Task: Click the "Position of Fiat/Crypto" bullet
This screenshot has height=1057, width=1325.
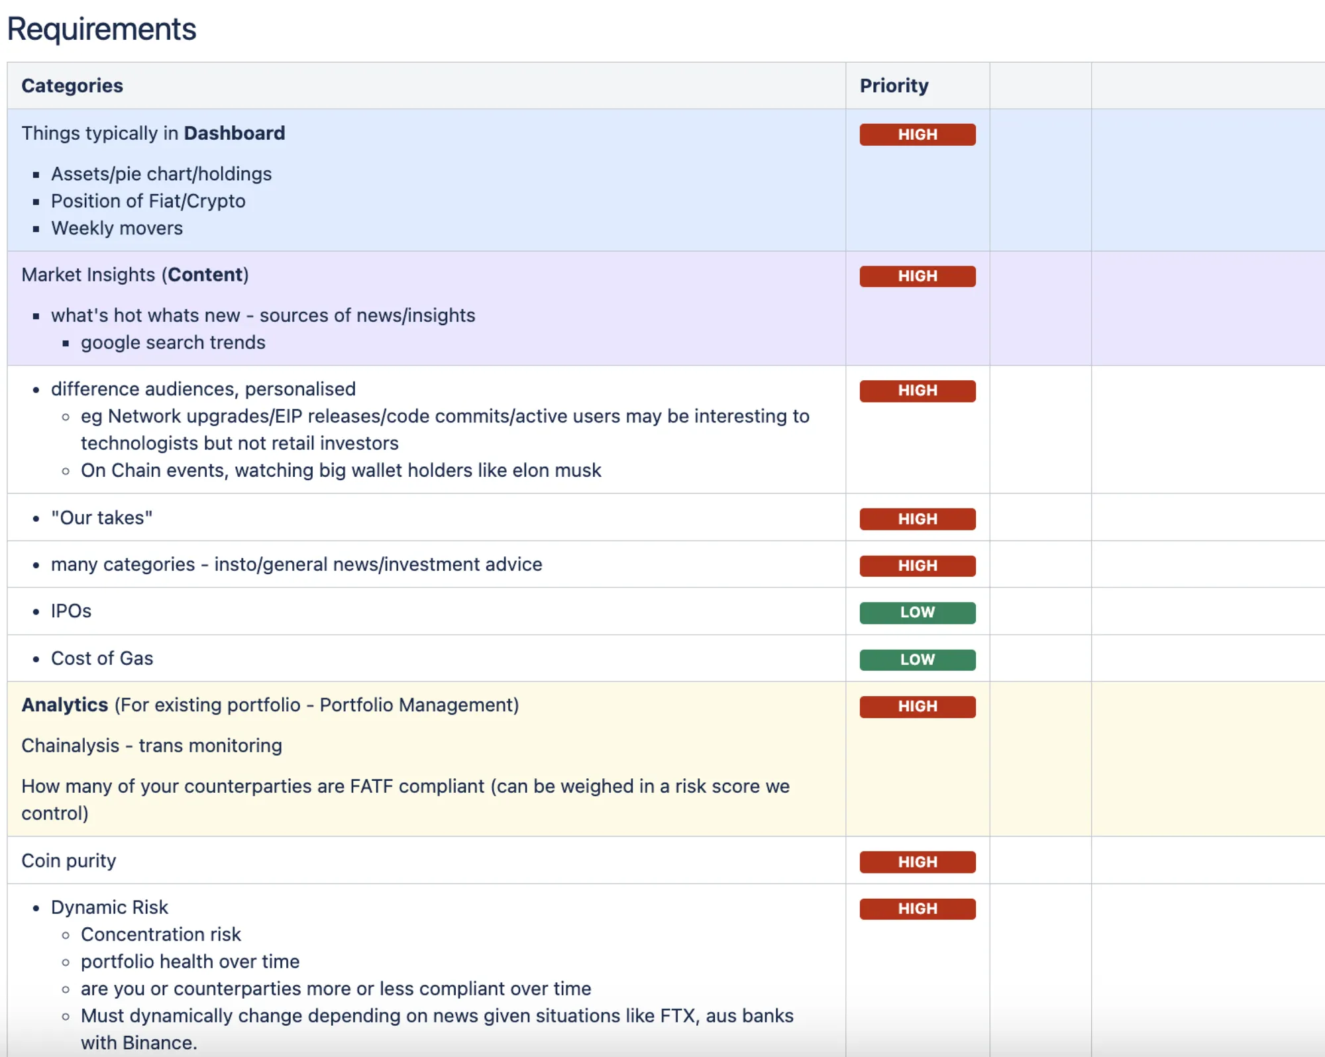Action: click(x=148, y=201)
